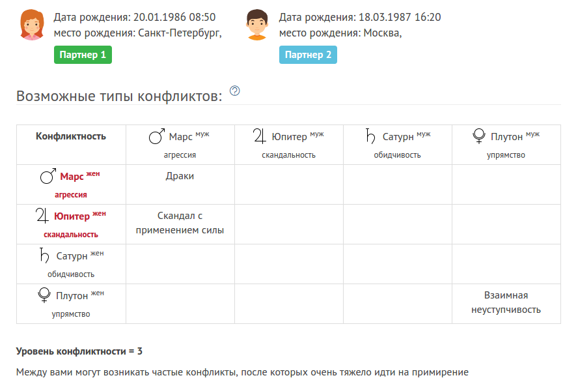
Task: Click Mars symbol in 'Марс муж' column header
Action: coord(157,136)
